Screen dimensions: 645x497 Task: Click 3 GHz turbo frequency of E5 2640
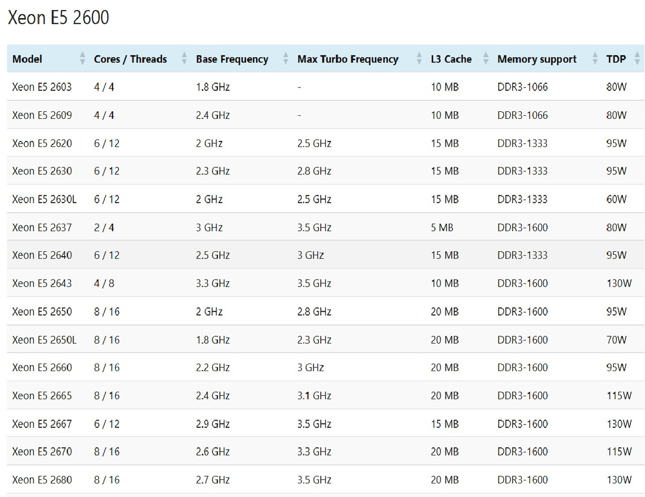click(310, 255)
